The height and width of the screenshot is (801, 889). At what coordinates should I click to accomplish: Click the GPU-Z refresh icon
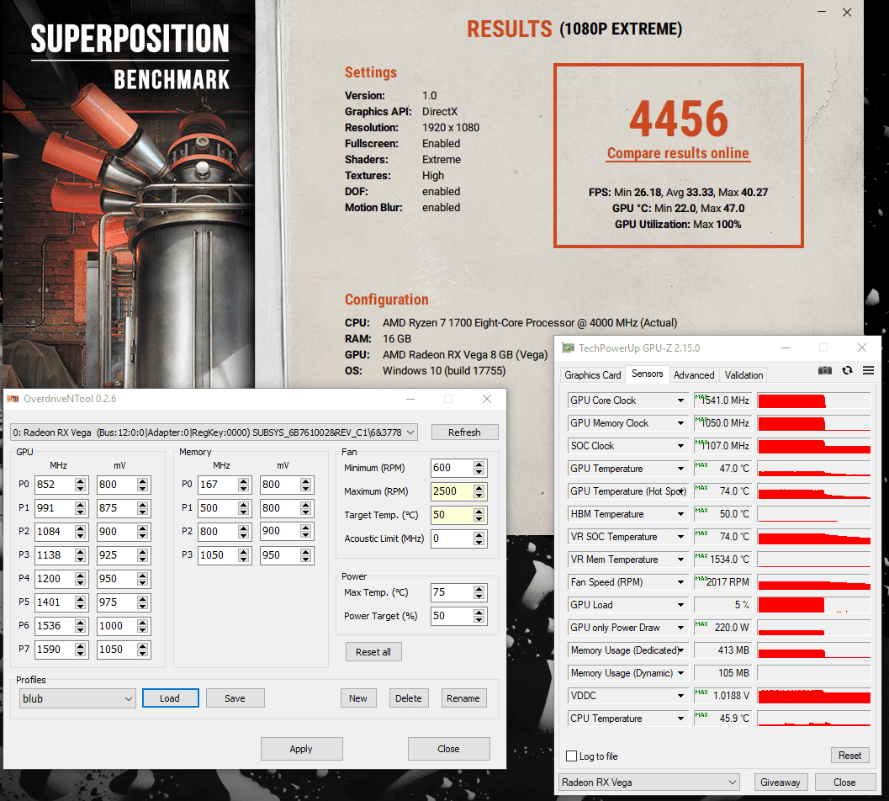pyautogui.click(x=847, y=370)
